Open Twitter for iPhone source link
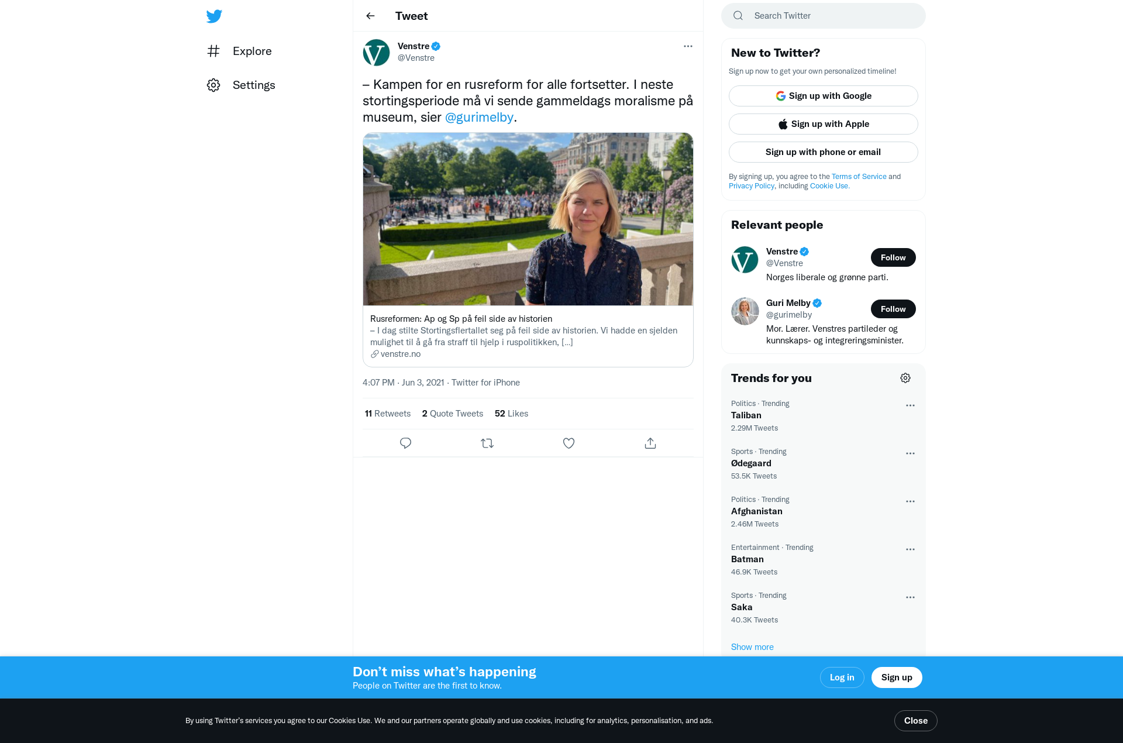The width and height of the screenshot is (1123, 743). [x=485, y=383]
